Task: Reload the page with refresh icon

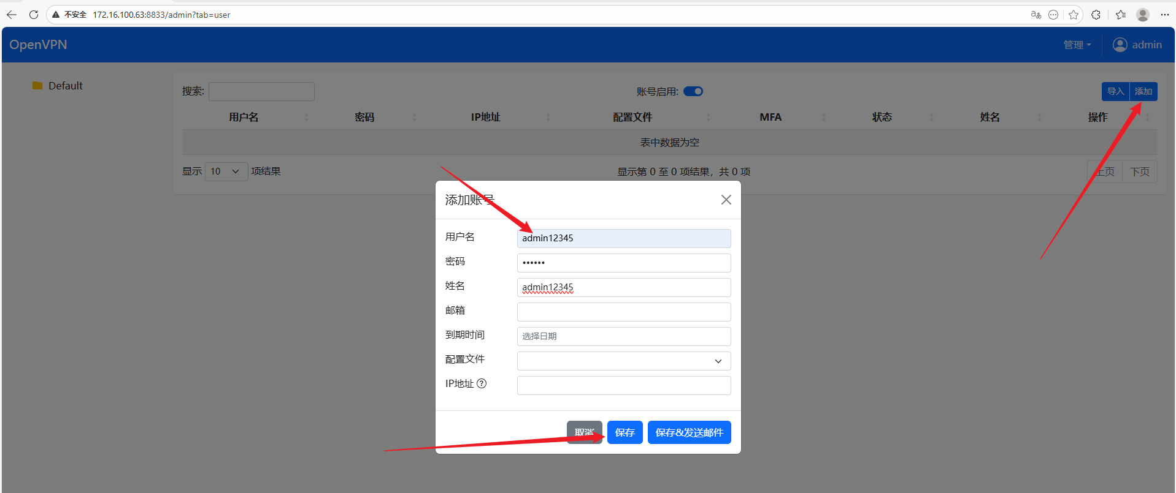Action: click(x=34, y=15)
